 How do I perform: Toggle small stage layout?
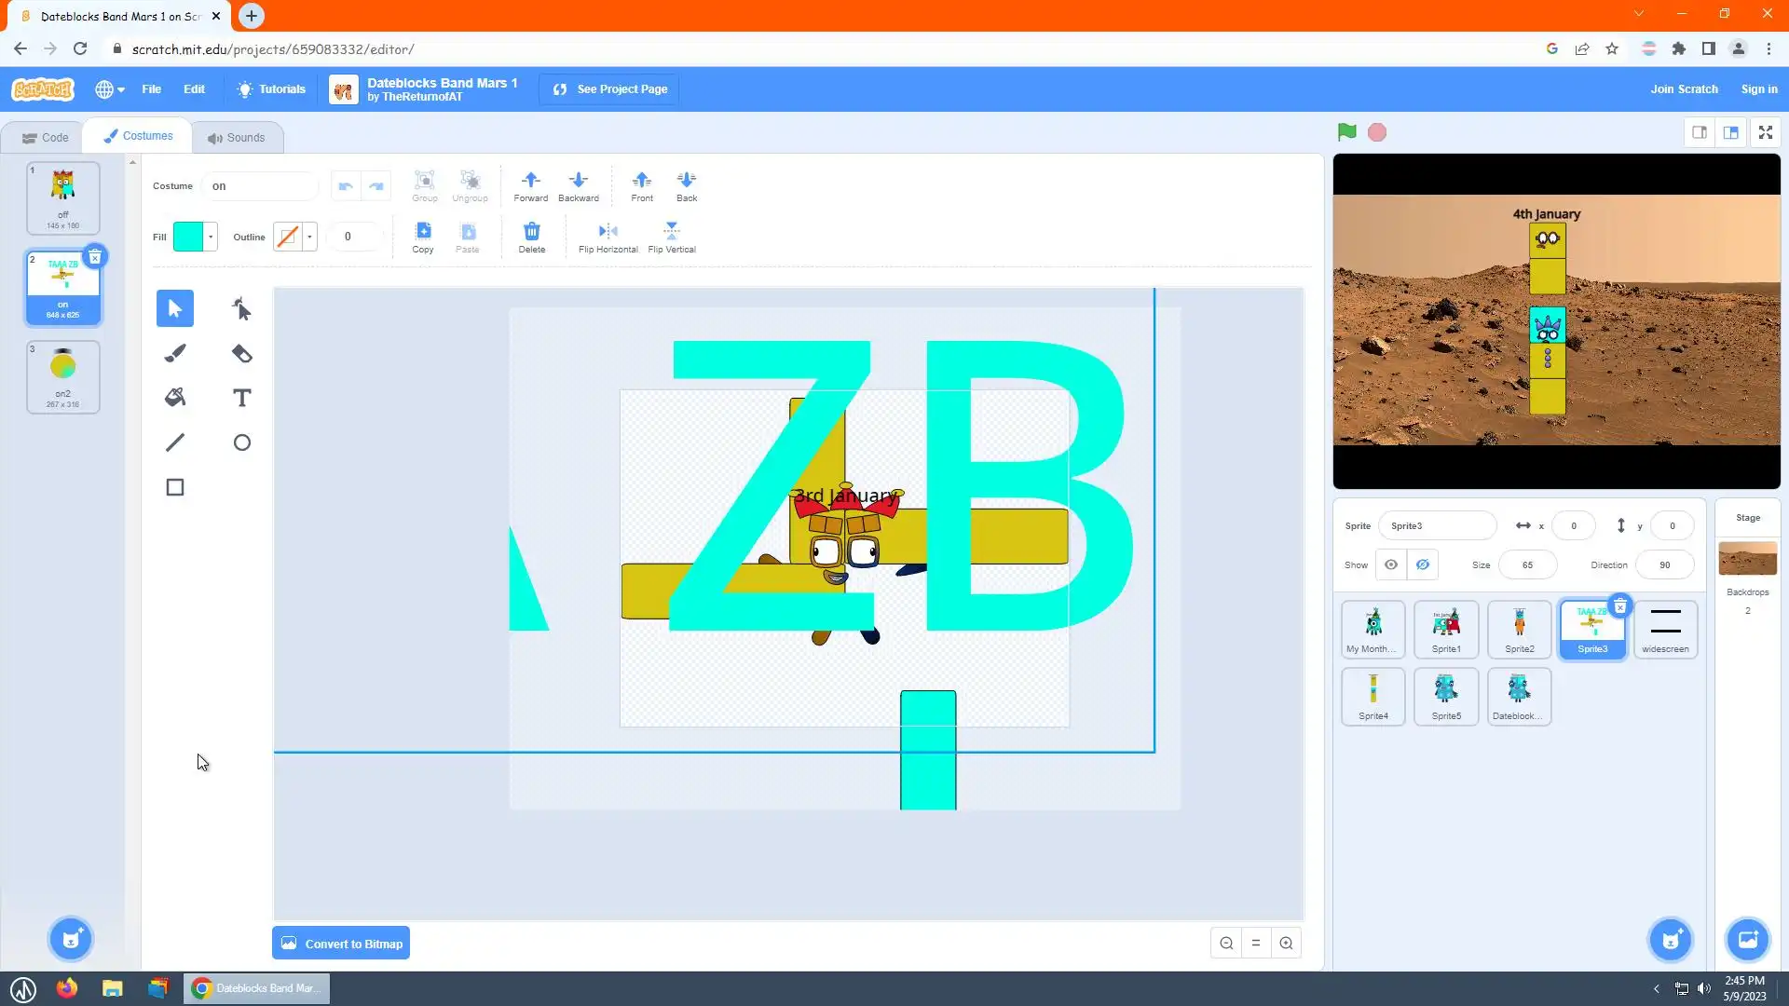1700,132
